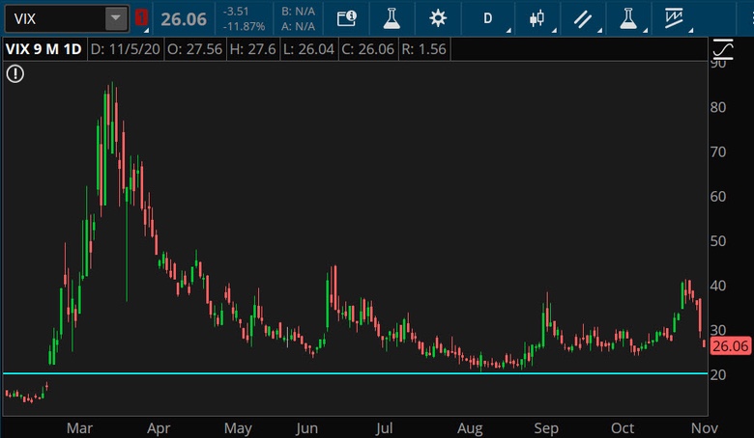Open the patterns chart icon menu
This screenshot has height=438, width=754.
click(674, 18)
